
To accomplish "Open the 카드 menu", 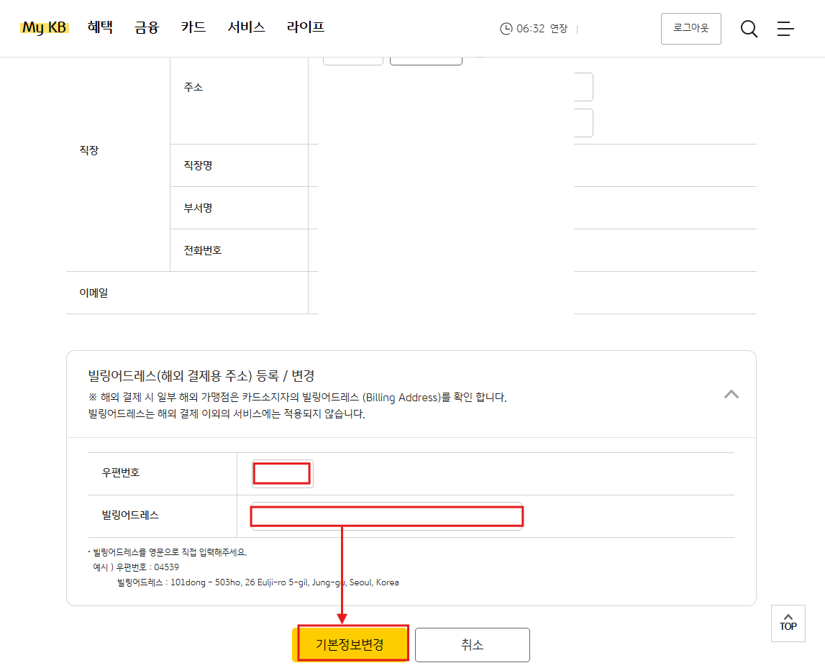I will click(x=193, y=27).
